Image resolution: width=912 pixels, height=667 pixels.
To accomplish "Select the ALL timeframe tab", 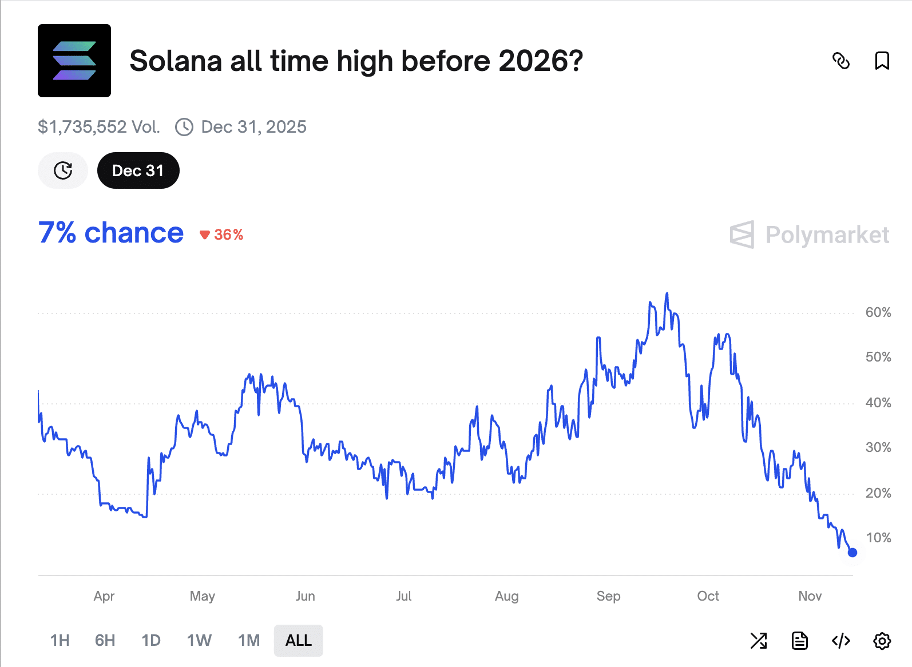I will (298, 641).
